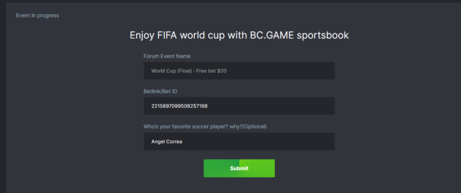This screenshot has width=461, height=193.
Task: Click the "World Cup (Final)" placeholder text
Action: click(x=170, y=71)
